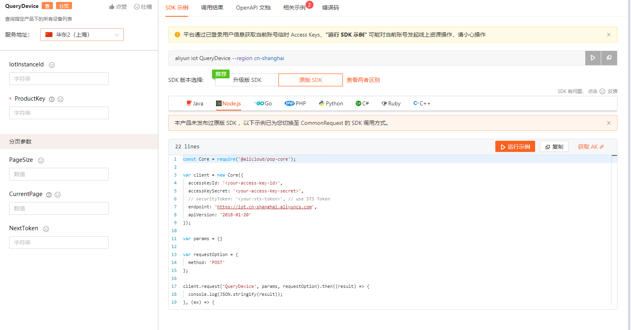This screenshot has width=631, height=330.
Task: Close the CommonRequest notice banner
Action: [609, 123]
